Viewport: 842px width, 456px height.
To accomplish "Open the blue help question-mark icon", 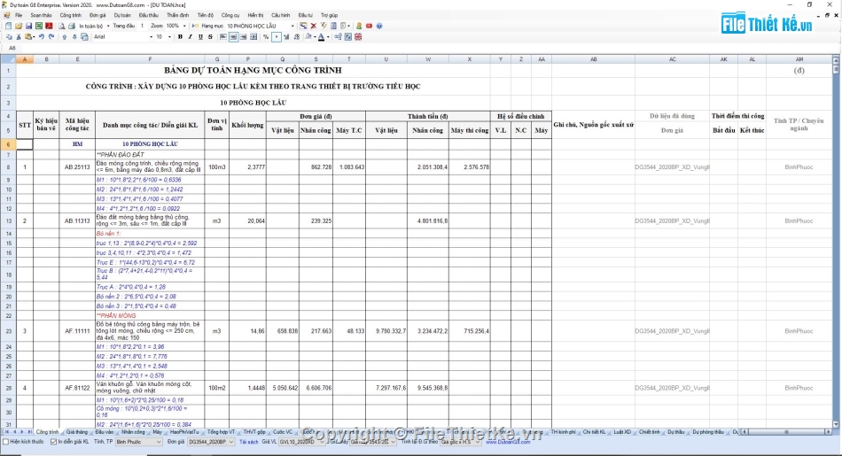I will [379, 26].
